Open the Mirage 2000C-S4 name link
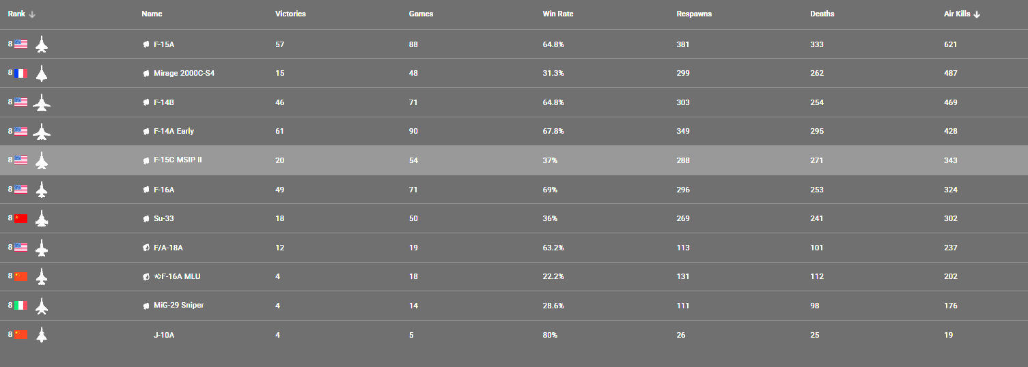Viewport: 1028px width, 367px height. click(184, 73)
